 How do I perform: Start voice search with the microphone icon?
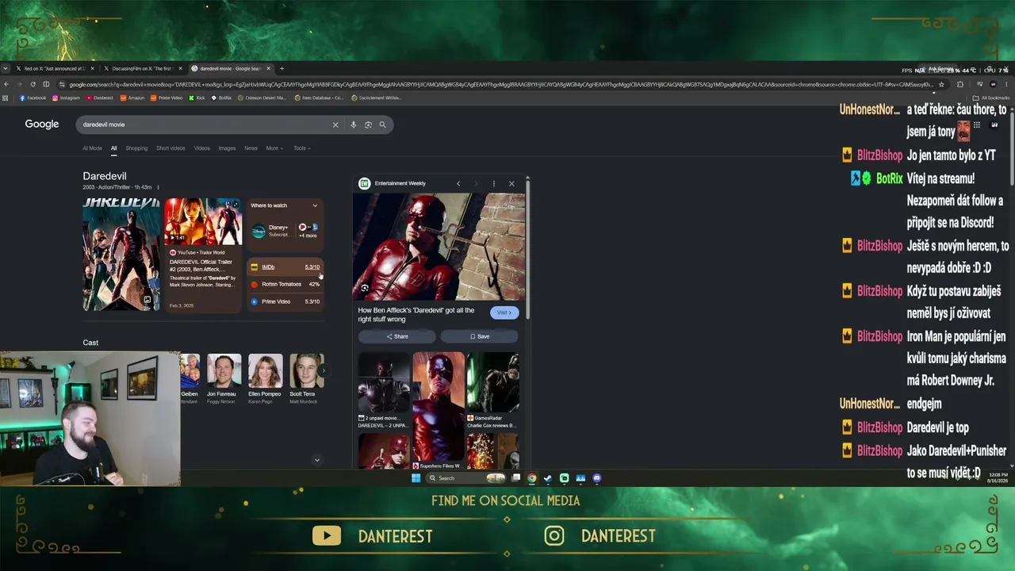click(x=353, y=125)
